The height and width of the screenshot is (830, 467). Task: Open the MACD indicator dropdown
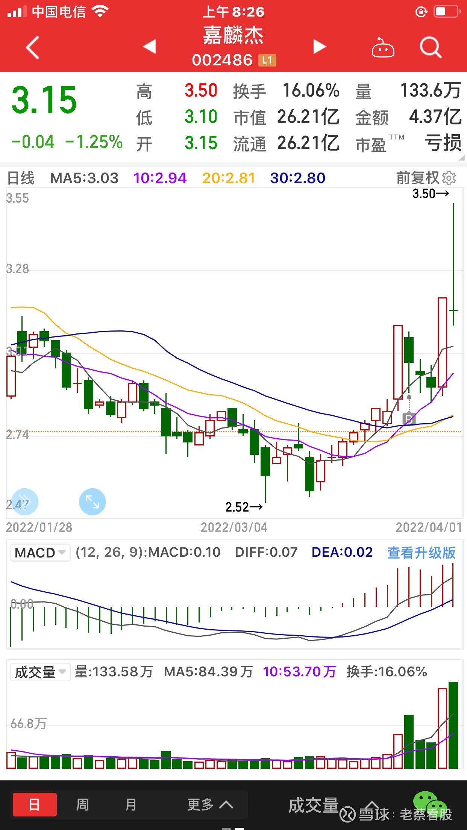40,553
